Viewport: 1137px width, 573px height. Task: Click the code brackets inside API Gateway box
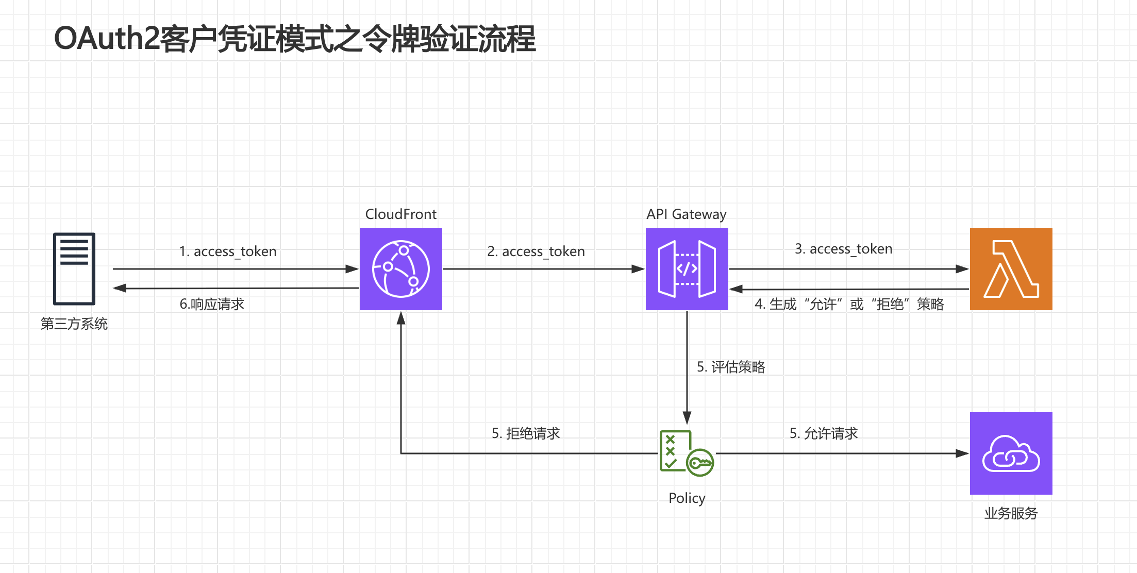click(x=687, y=268)
